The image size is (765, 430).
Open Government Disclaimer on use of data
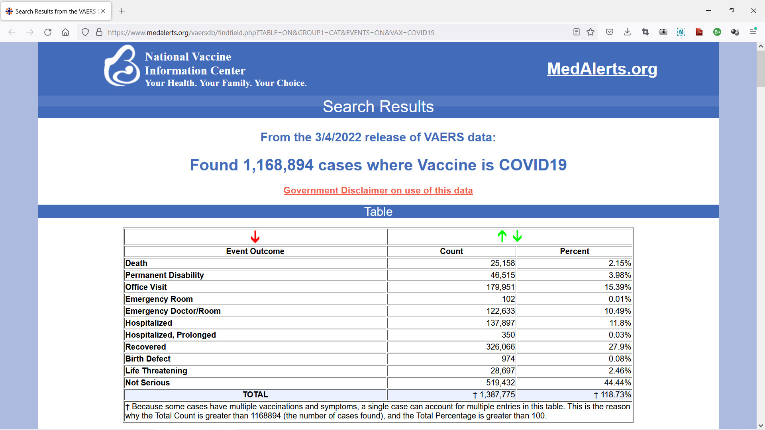click(378, 190)
